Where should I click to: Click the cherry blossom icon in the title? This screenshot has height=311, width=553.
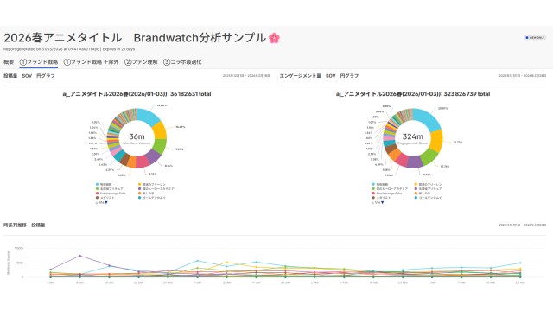tap(274, 38)
